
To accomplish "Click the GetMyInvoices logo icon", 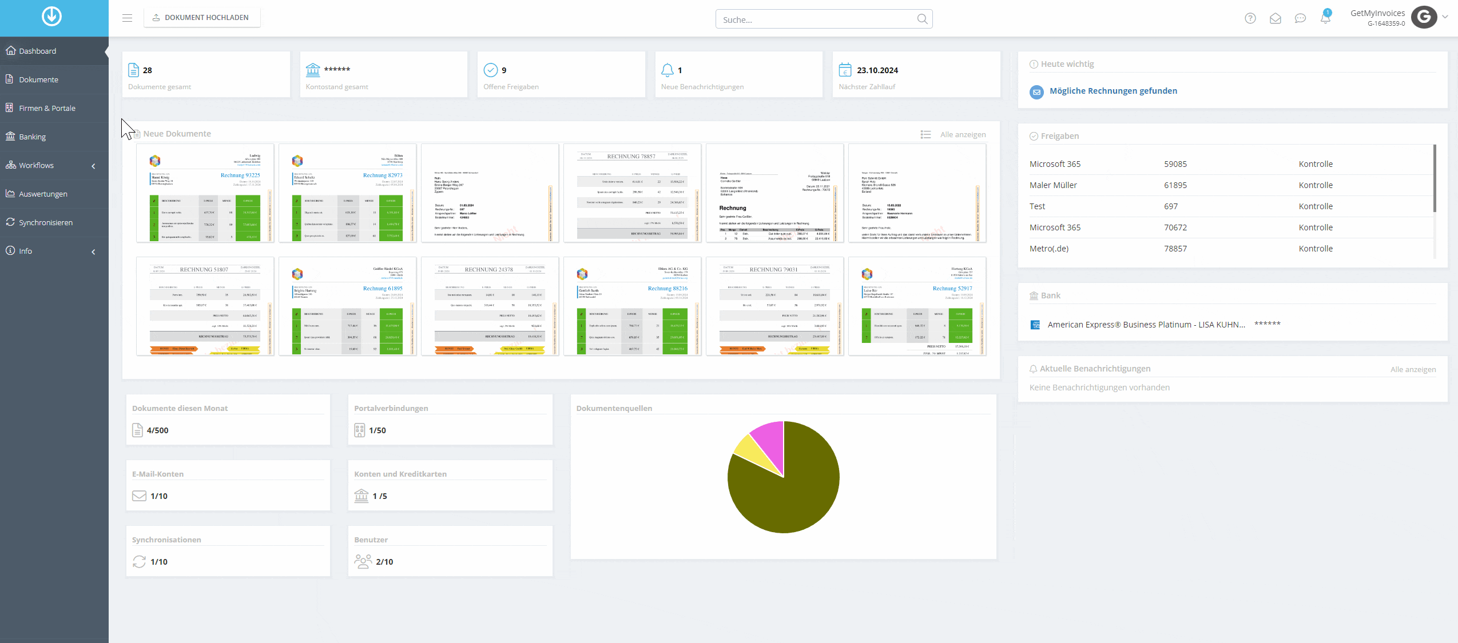I will [51, 16].
